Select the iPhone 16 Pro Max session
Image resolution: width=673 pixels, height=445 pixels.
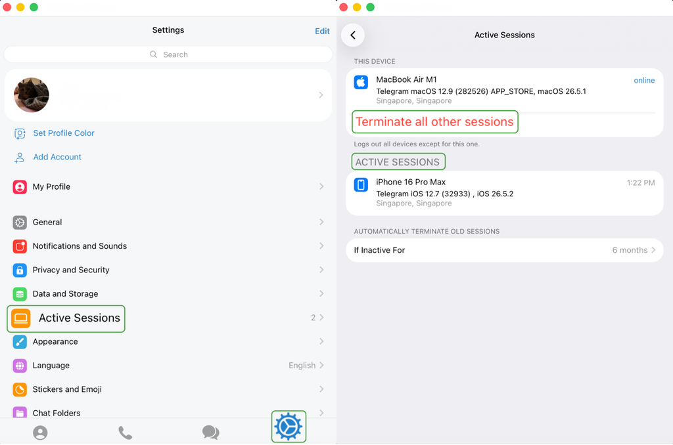tap(504, 193)
